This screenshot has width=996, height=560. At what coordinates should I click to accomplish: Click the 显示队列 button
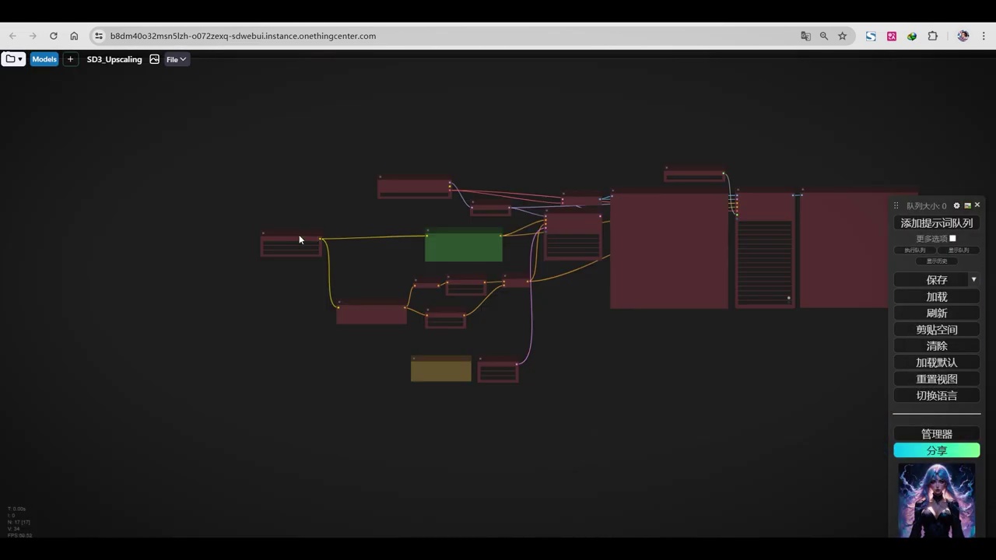[x=959, y=250]
